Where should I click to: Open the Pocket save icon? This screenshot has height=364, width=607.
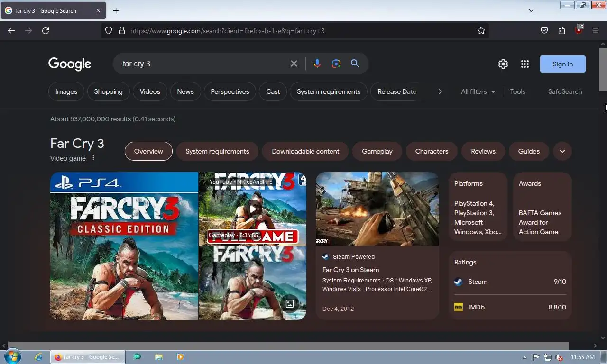544,31
